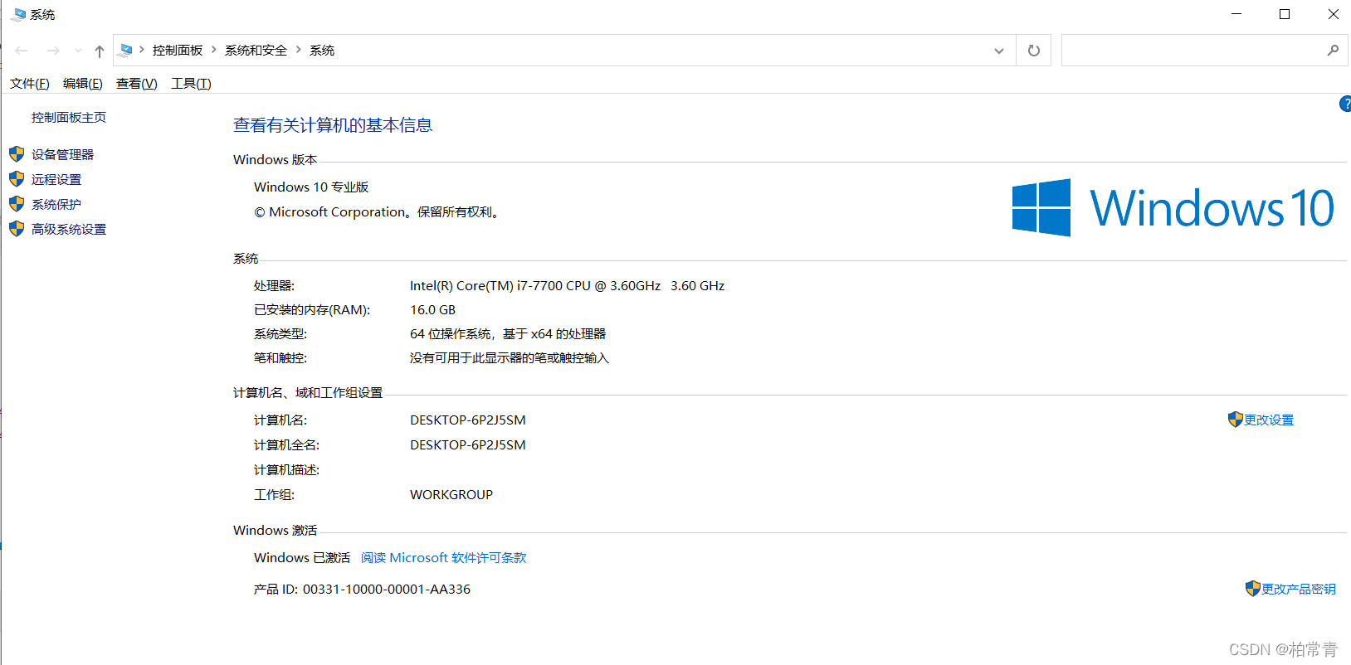Select 控制面板 breadcrumb segment
Image resolution: width=1351 pixels, height=665 pixels.
[178, 50]
